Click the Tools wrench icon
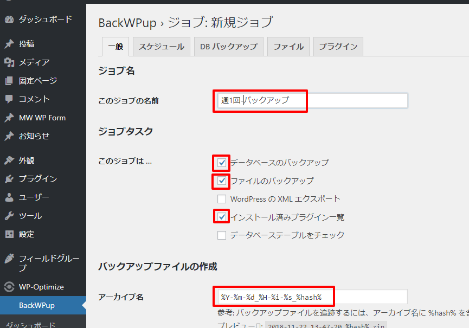The width and height of the screenshot is (469, 328). click(9, 216)
